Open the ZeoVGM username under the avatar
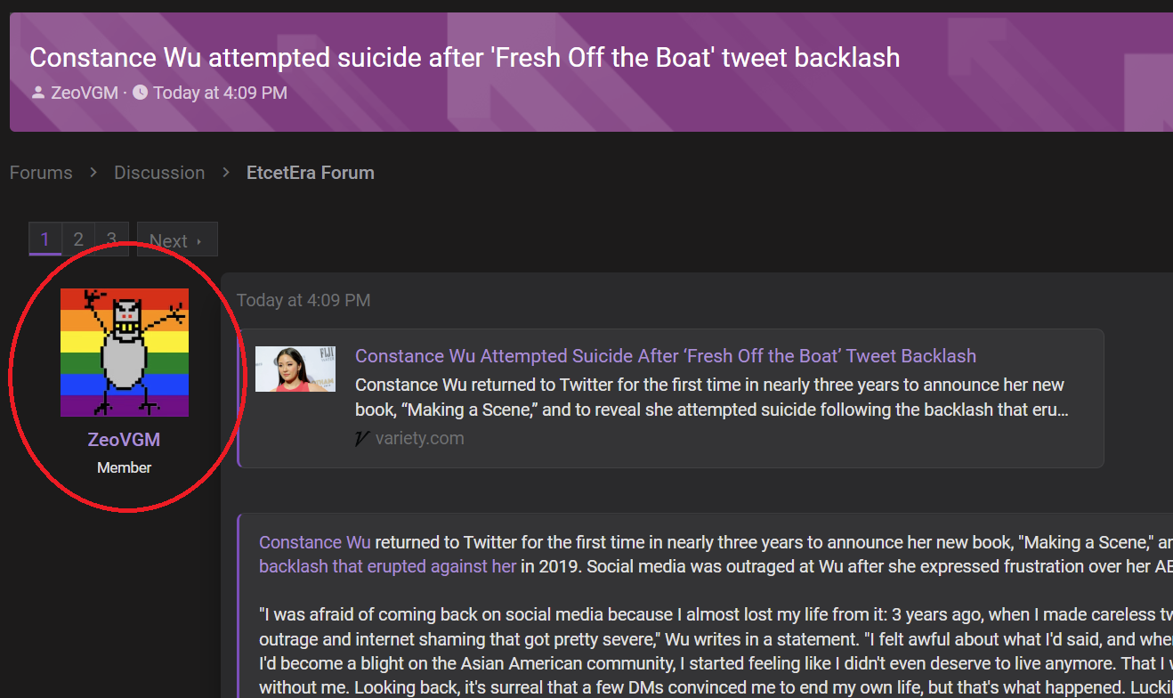This screenshot has width=1173, height=698. pyautogui.click(x=125, y=440)
